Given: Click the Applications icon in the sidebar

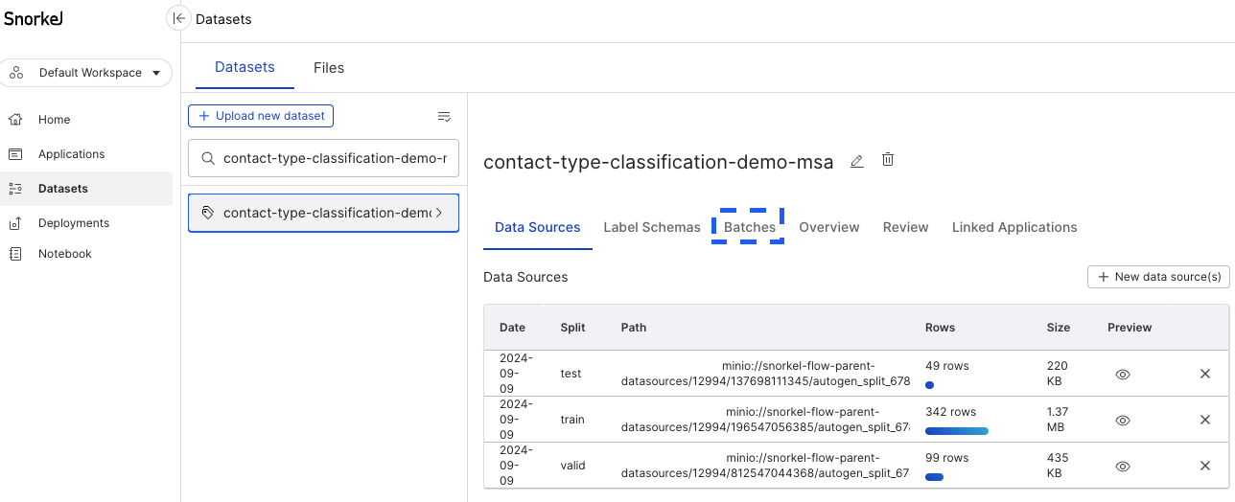Looking at the screenshot, I should pos(15,154).
